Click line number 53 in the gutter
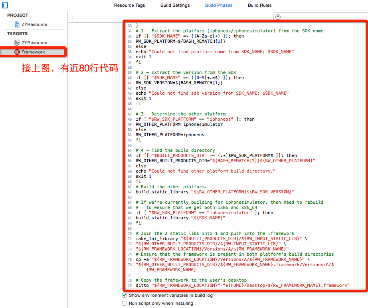Screen dimensions: 368x308 [130, 145]
